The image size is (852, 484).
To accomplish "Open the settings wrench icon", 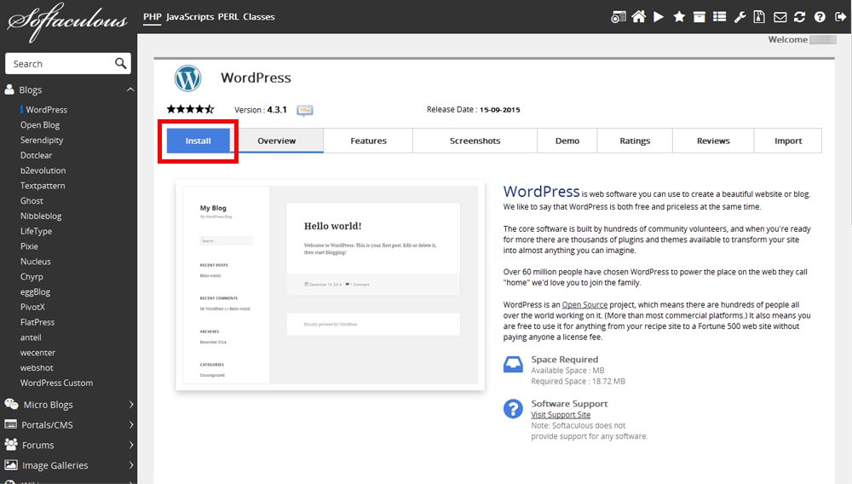I will click(740, 17).
